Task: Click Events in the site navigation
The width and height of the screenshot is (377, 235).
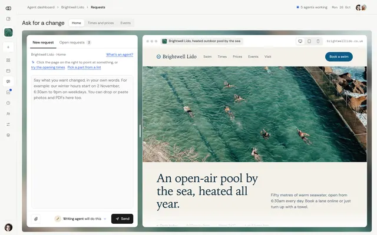Action: click(x=253, y=56)
